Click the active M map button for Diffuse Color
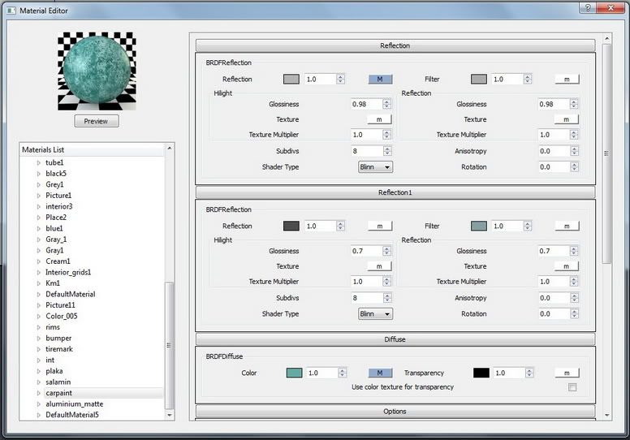 (x=380, y=373)
